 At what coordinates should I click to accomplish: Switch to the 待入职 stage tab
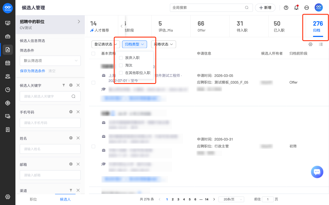(x=249, y=26)
